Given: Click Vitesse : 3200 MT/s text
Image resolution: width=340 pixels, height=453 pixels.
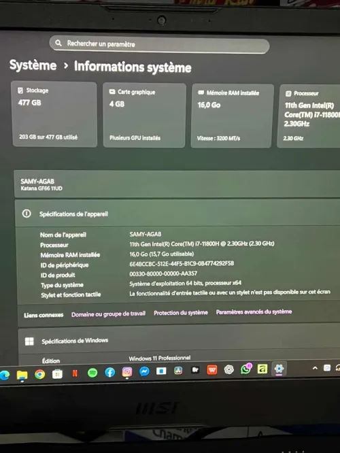Looking at the screenshot, I should 218,138.
